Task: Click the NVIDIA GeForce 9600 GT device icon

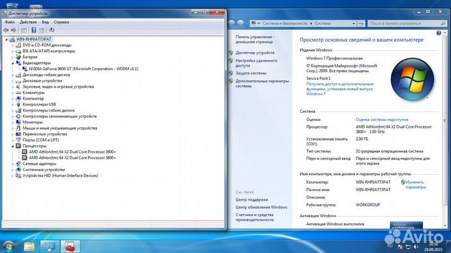Action: tap(24, 69)
